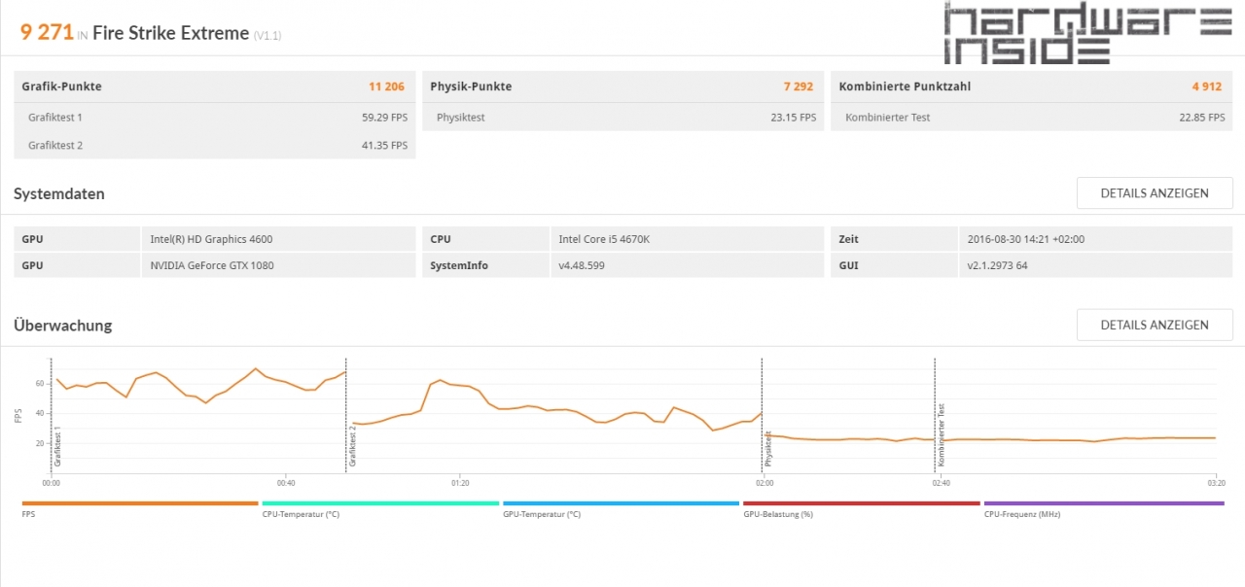Screen dimensions: 1245x587
Task: Click the Fire Strike Extreme title
Action: click(x=170, y=32)
